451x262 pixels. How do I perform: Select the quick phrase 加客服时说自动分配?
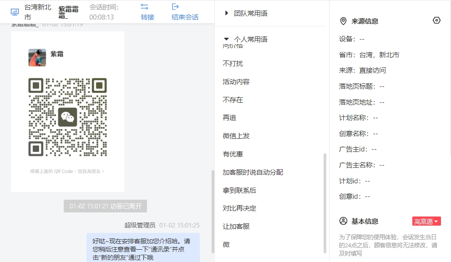point(253,172)
